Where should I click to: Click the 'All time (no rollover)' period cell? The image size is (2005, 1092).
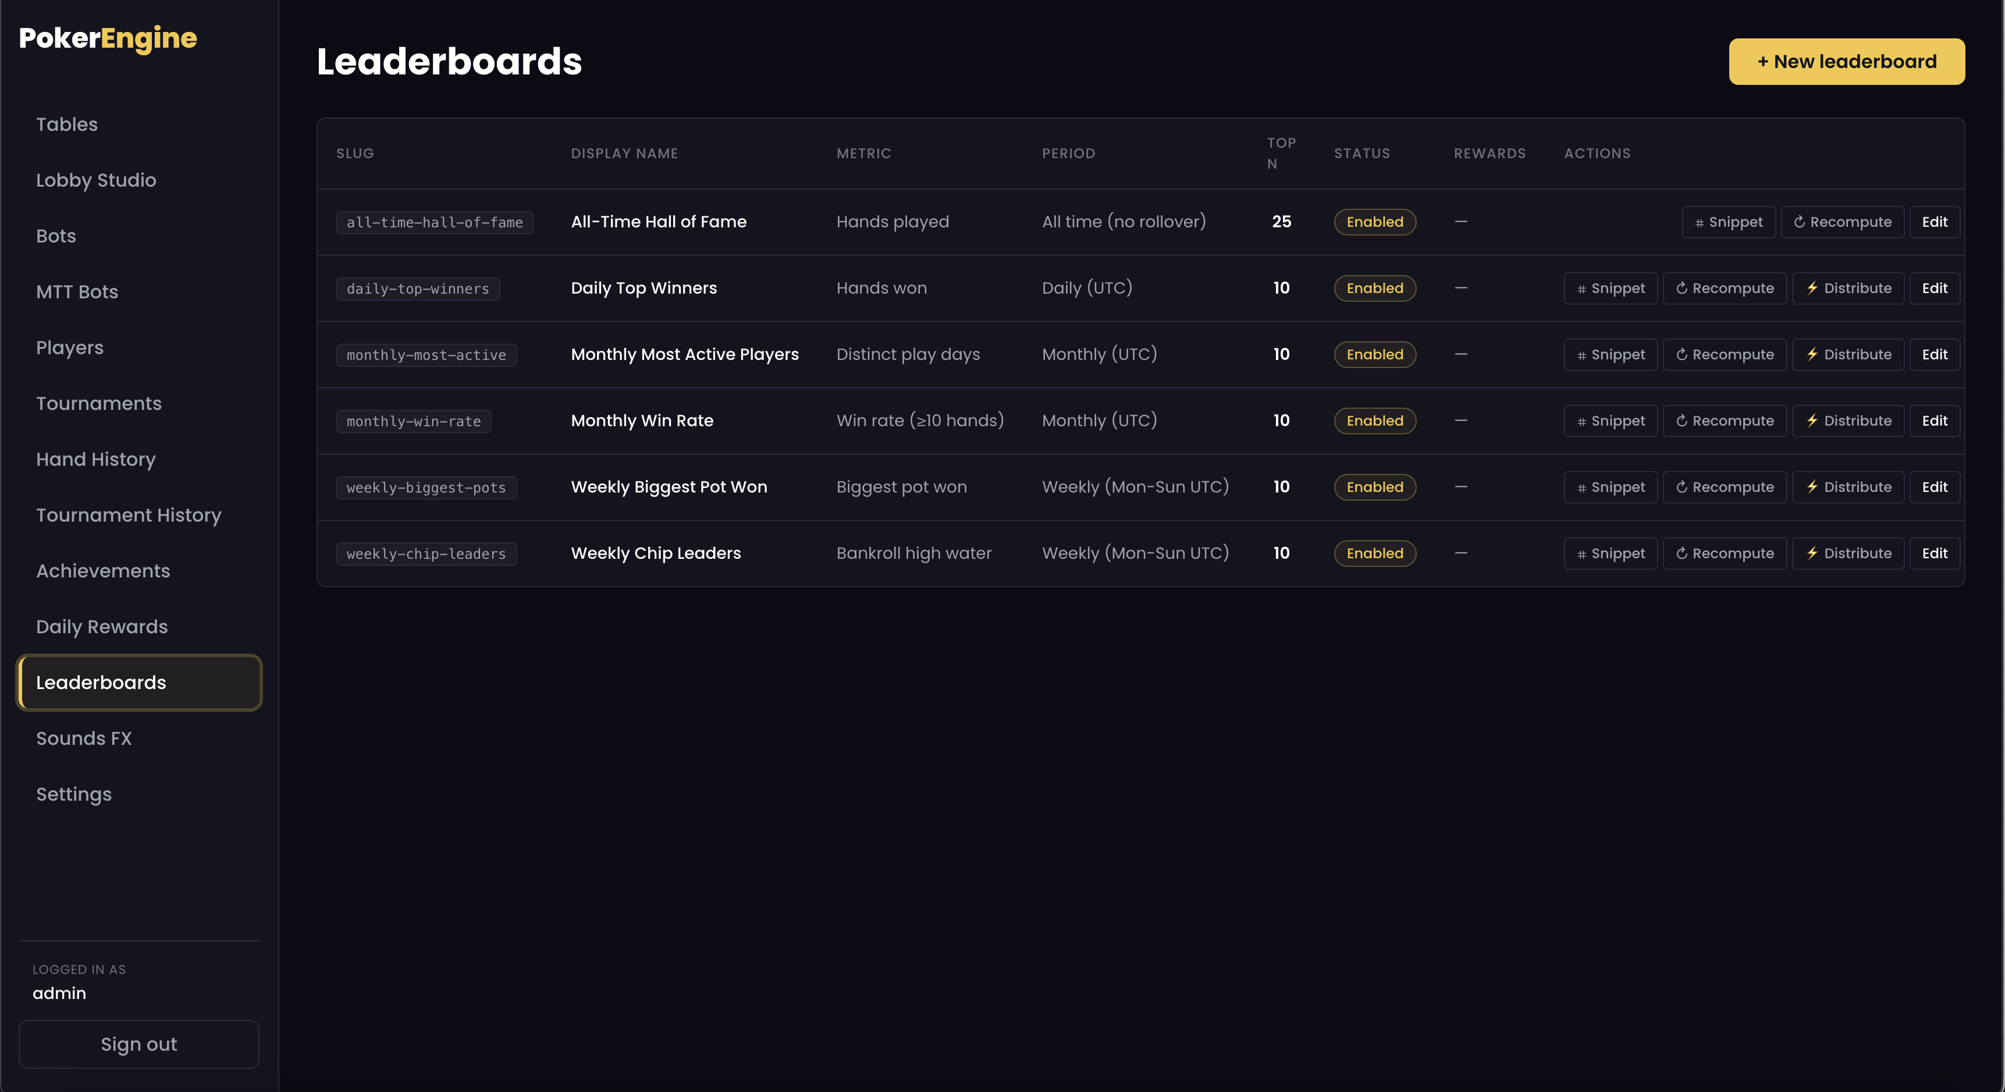click(1124, 222)
